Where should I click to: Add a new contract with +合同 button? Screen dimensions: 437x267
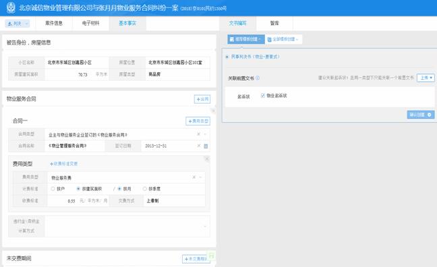[202, 99]
